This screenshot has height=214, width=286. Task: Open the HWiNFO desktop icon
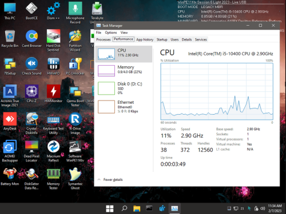[x=53, y=66]
